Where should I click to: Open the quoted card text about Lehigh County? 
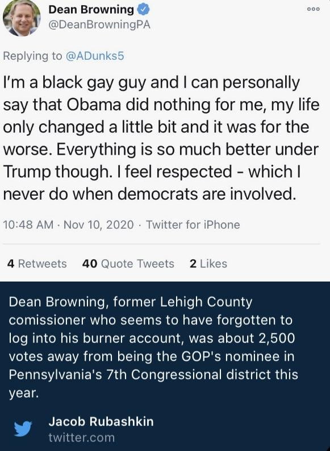(153, 347)
